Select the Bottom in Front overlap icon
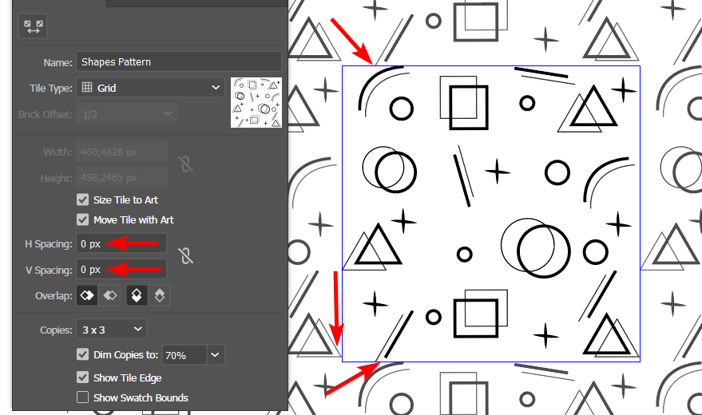 point(160,296)
